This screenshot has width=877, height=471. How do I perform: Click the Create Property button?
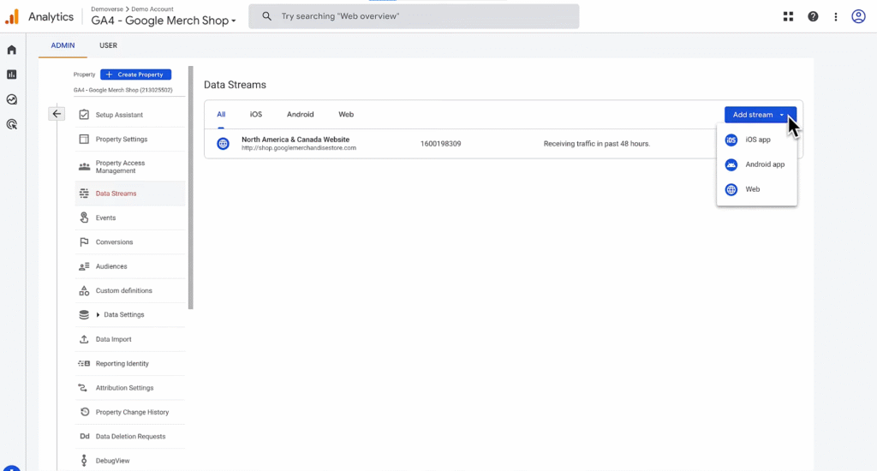[136, 75]
